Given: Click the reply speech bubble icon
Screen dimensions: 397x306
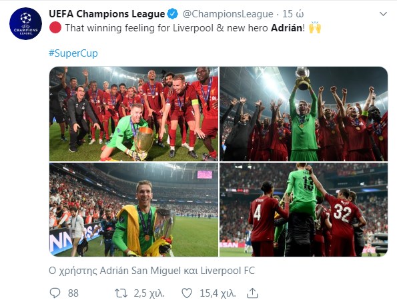Looking at the screenshot, I should [55, 293].
